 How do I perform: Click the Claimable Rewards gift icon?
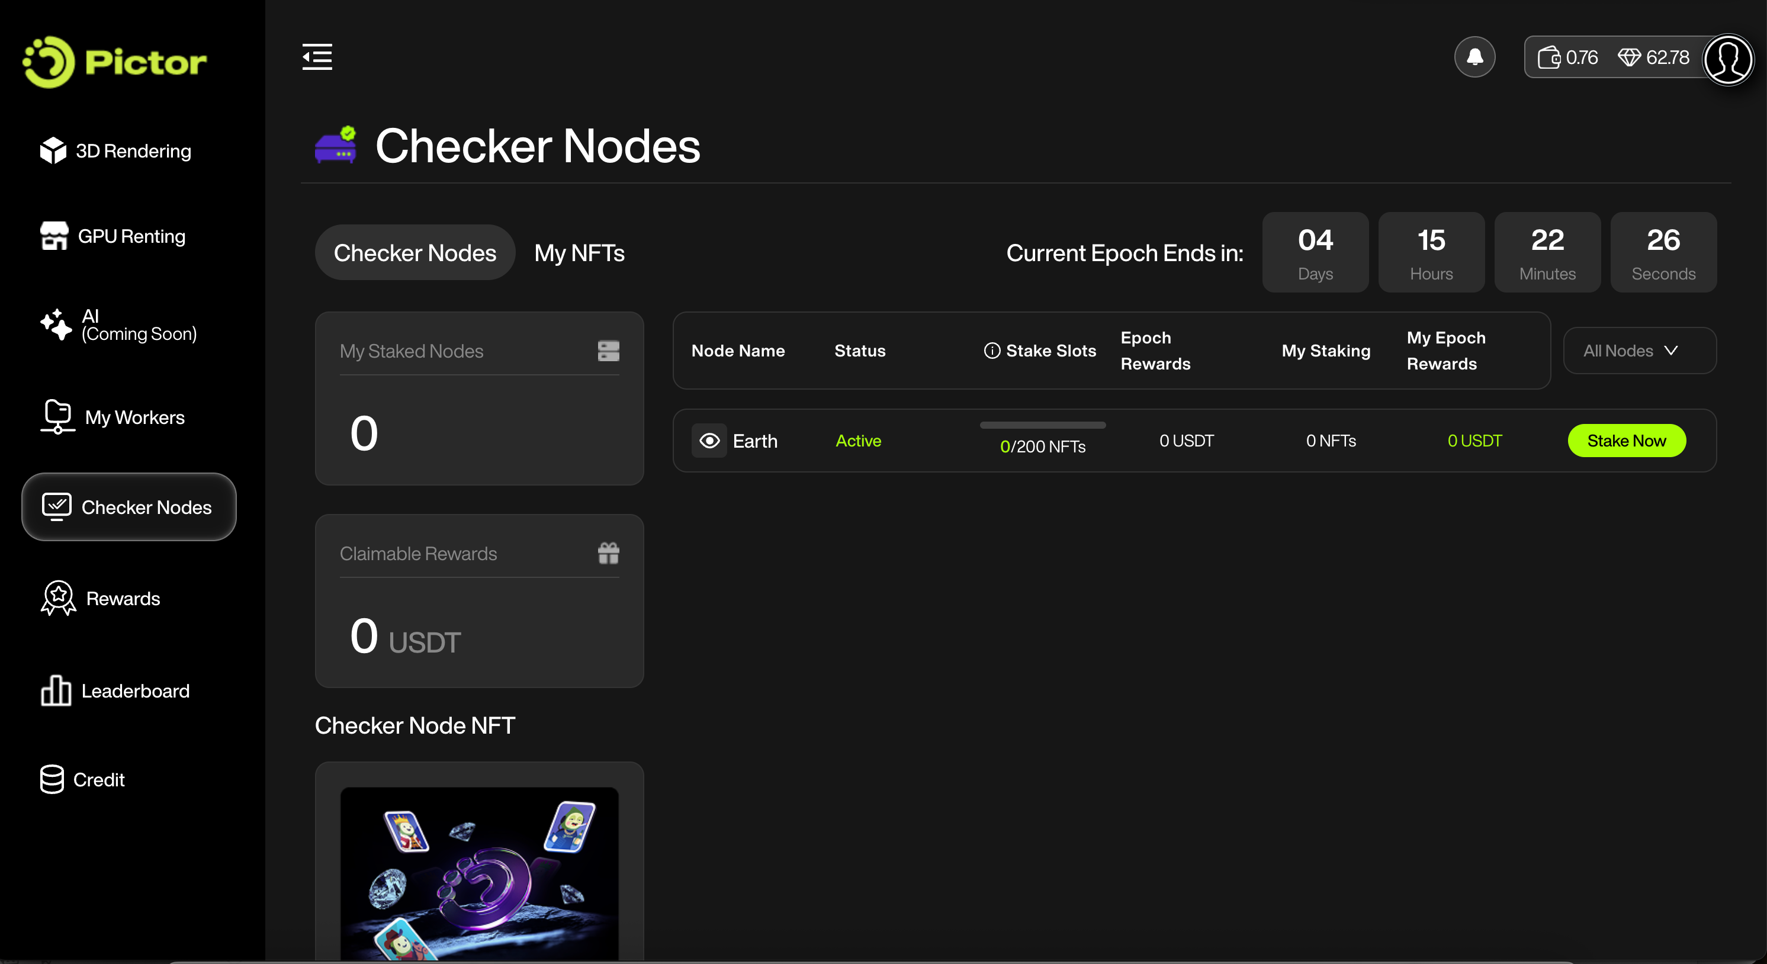pyautogui.click(x=608, y=553)
